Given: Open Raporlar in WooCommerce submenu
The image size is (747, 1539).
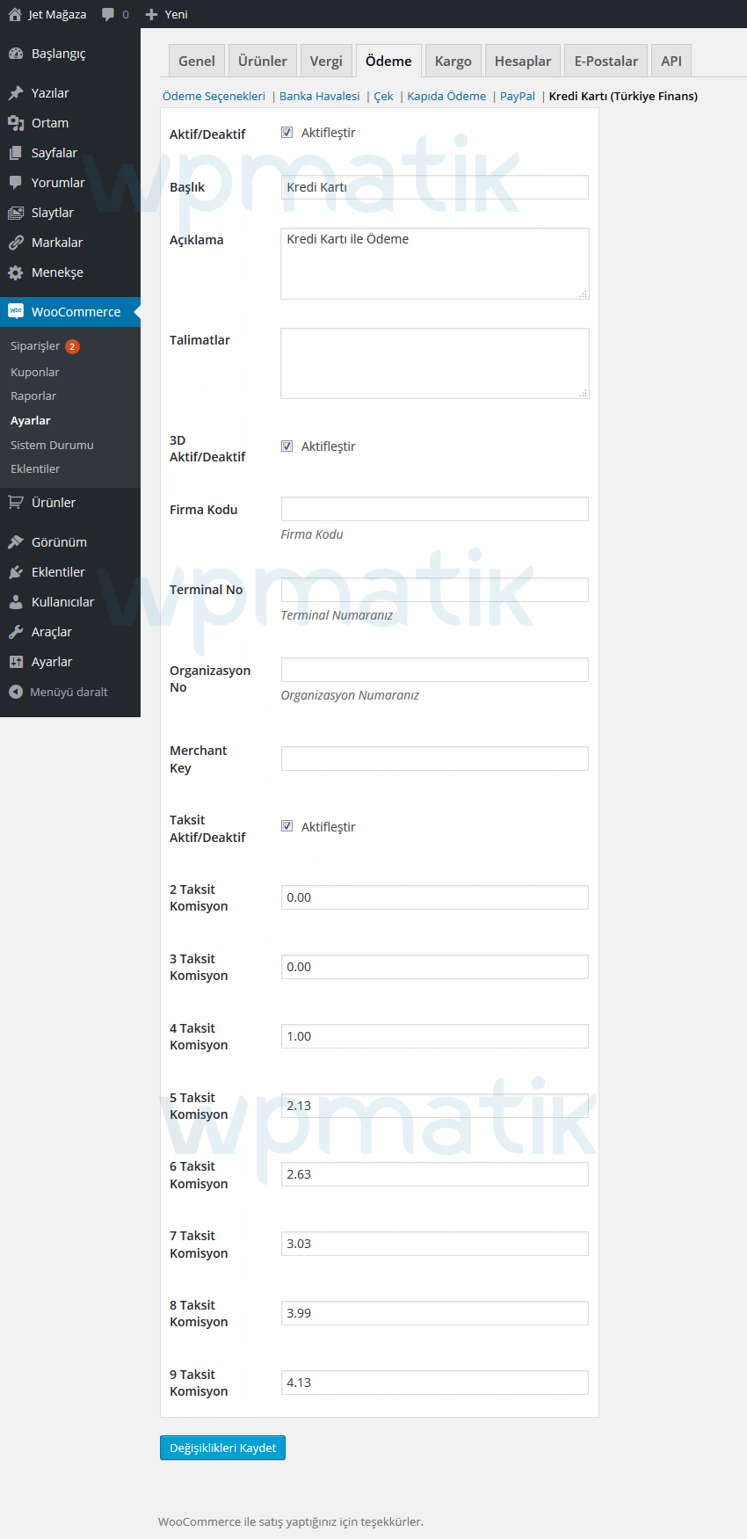Looking at the screenshot, I should [x=33, y=396].
